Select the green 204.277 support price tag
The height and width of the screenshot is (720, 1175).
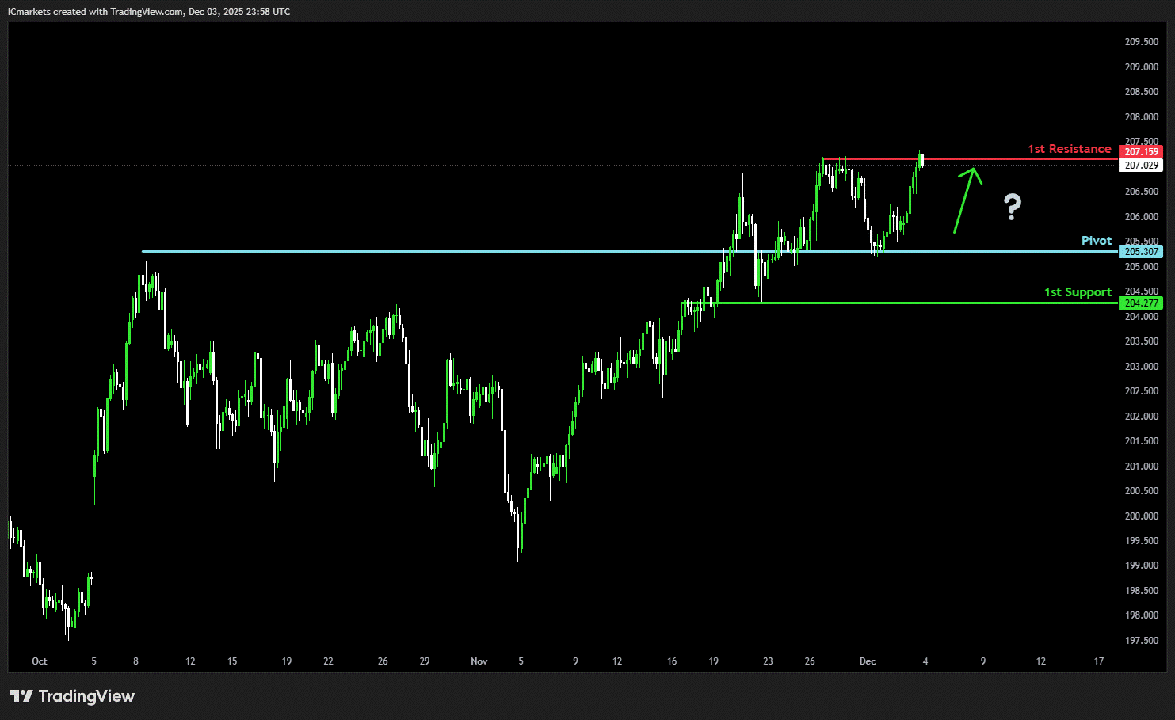tap(1141, 303)
